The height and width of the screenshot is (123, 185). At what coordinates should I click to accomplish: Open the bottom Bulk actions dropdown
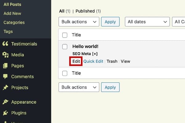coord(79,87)
